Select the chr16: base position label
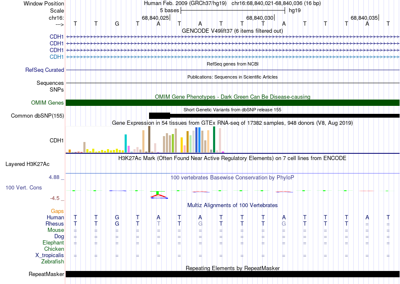 [56, 18]
